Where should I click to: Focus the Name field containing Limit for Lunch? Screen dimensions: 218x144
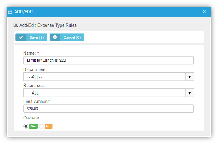pos(108,60)
